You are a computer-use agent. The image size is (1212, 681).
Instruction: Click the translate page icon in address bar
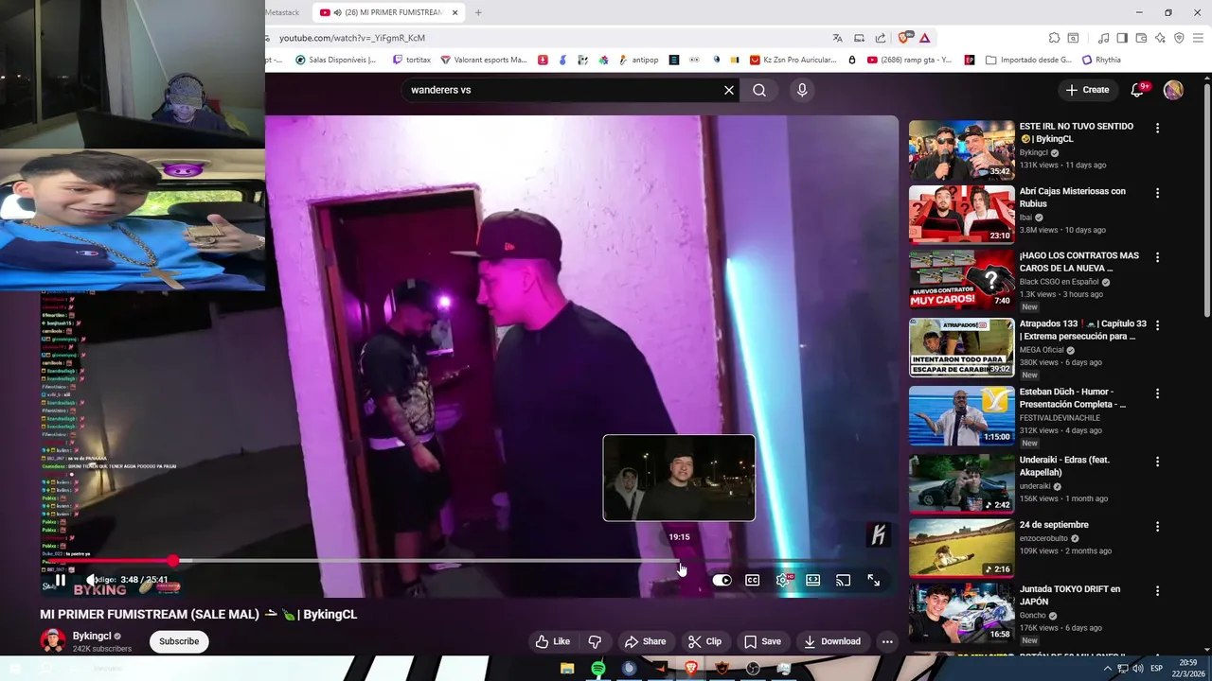tap(837, 38)
